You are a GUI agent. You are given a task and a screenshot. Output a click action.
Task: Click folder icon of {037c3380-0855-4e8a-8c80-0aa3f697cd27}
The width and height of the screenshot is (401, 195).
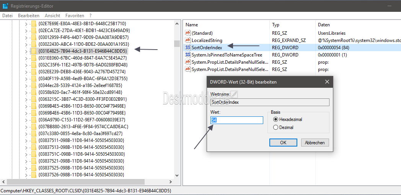[34, 133]
